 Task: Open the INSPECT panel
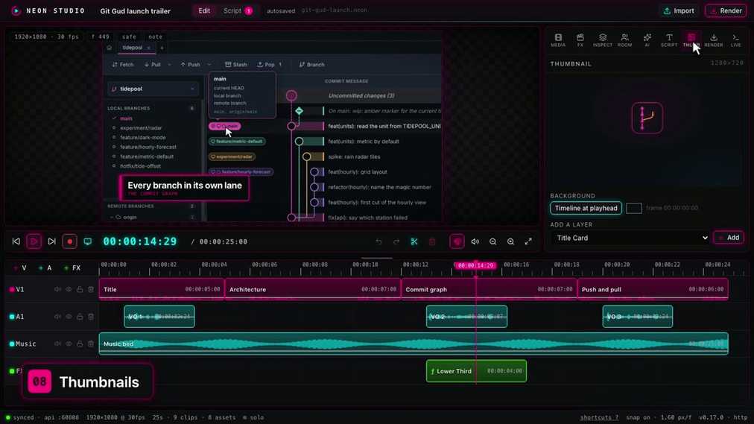pyautogui.click(x=603, y=40)
